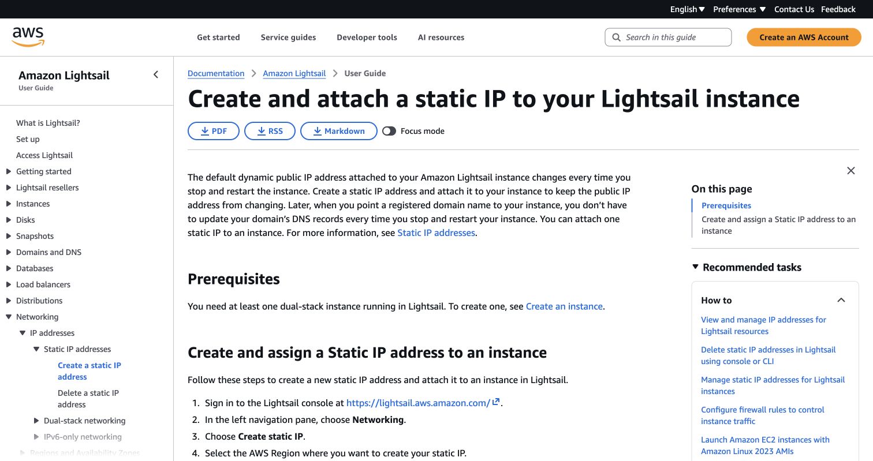Expand the Snapshots tree node
The height and width of the screenshot is (461, 873).
tap(9, 236)
